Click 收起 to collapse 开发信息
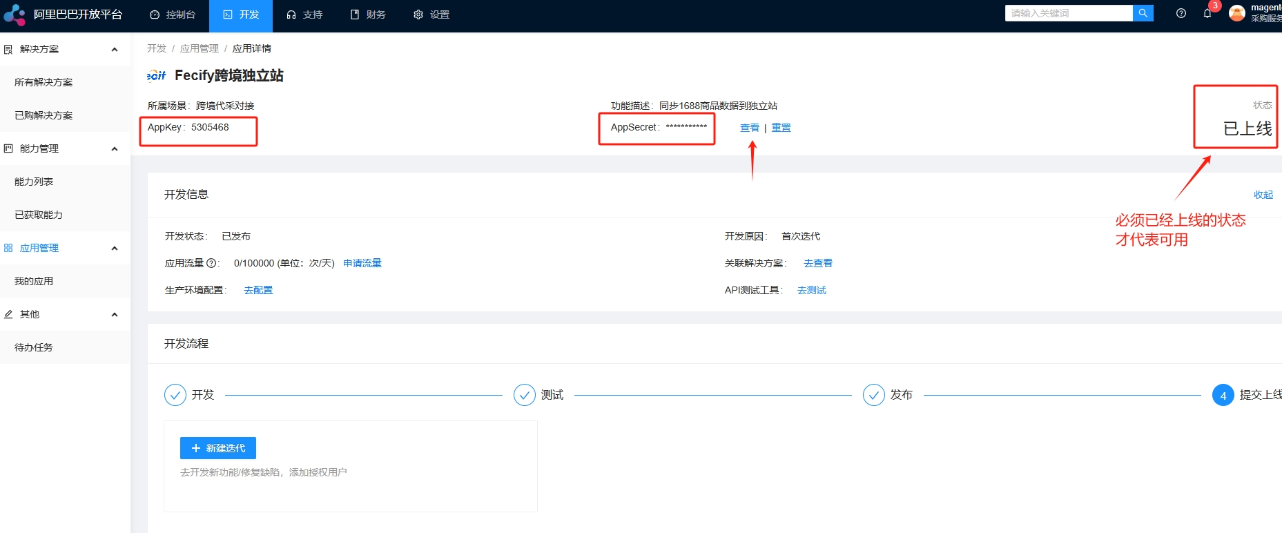 point(1263,195)
